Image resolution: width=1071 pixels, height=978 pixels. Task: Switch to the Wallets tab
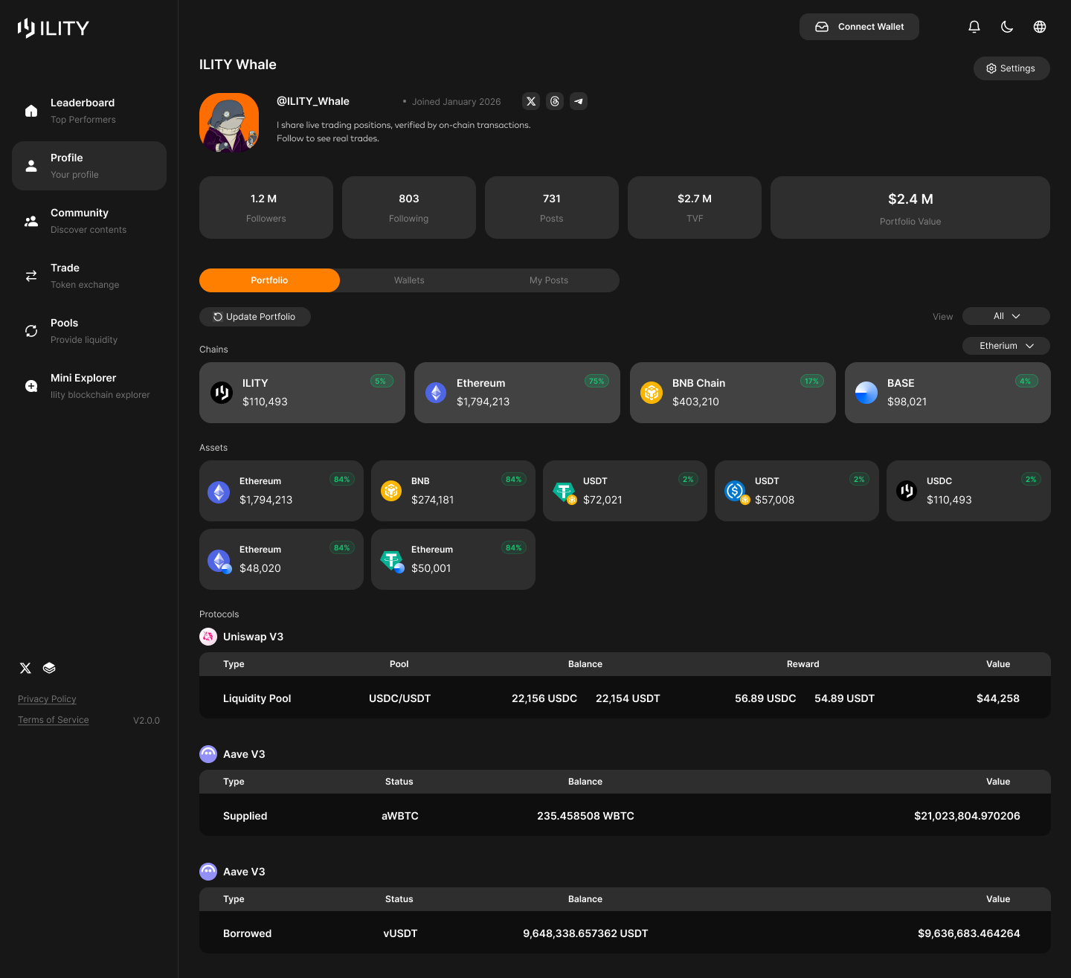(409, 280)
